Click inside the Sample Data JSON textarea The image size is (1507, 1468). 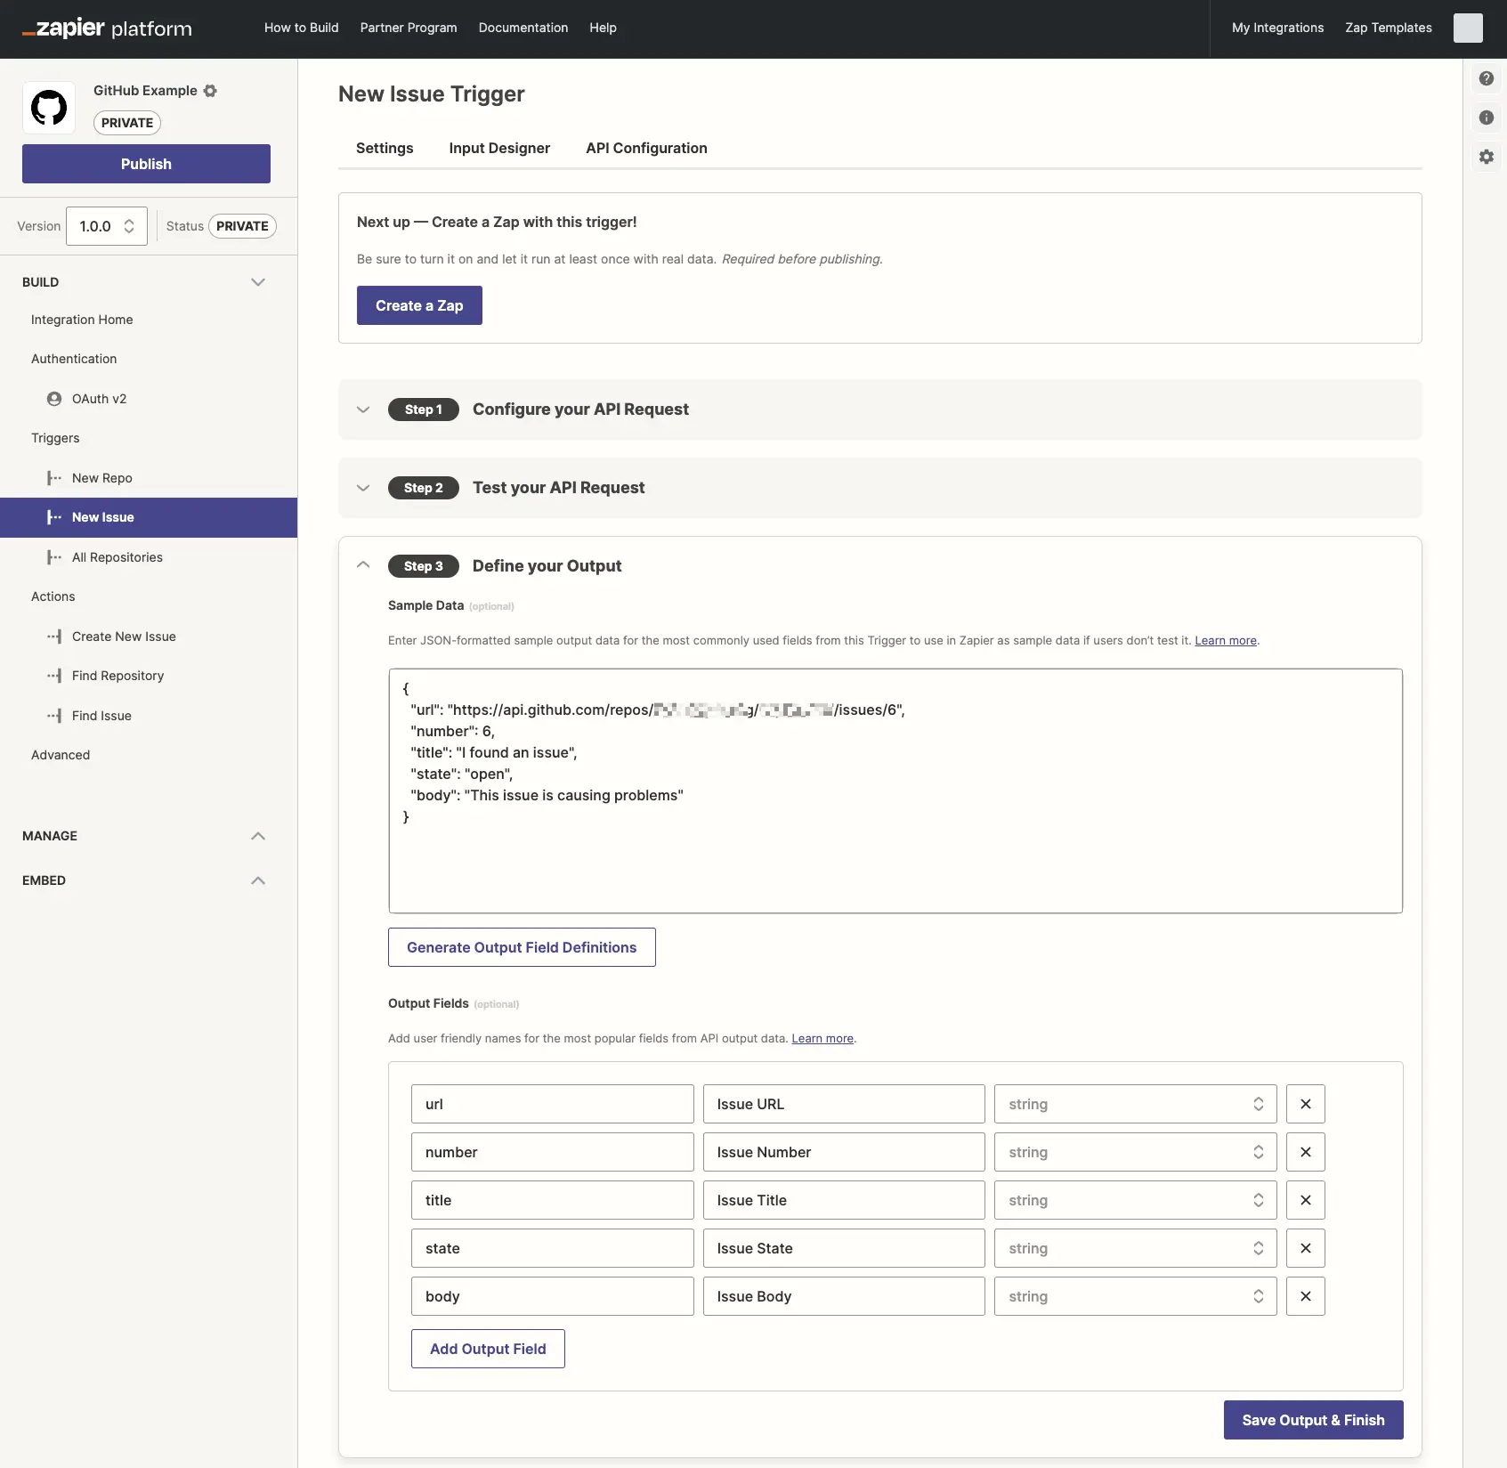[895, 791]
